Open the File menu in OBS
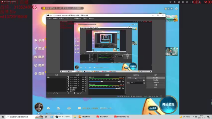The image size is (212, 119). tap(49, 18)
